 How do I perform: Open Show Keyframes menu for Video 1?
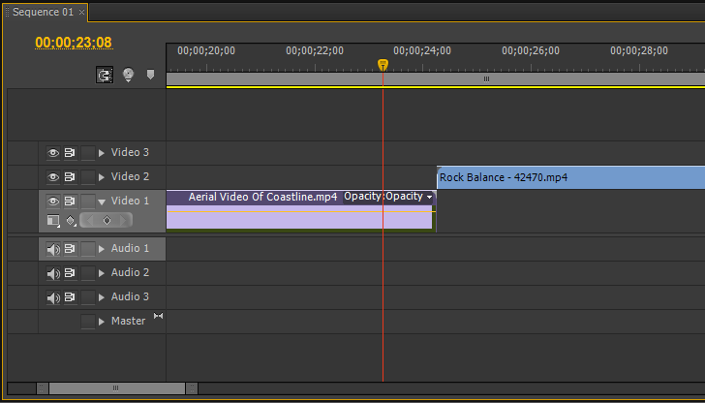(x=71, y=221)
